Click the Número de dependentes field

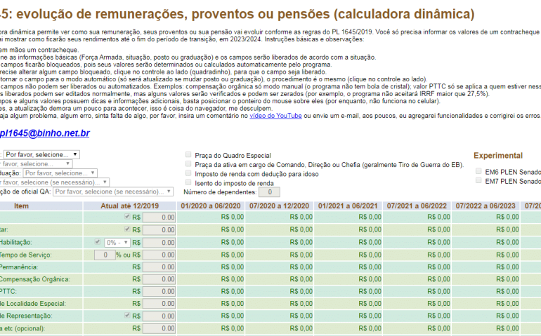point(269,192)
